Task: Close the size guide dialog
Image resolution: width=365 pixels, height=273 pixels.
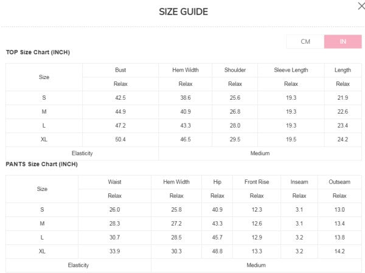Action: point(361,6)
